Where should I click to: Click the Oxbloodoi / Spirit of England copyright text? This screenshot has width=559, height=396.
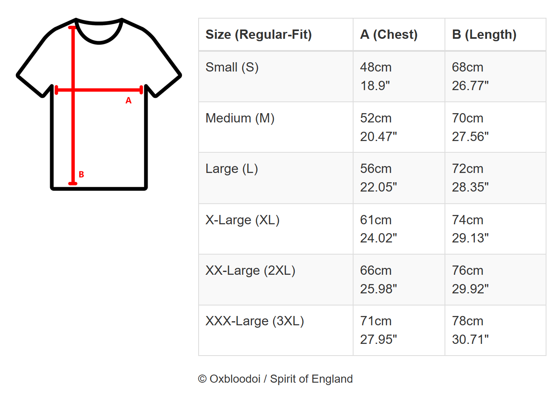click(275, 379)
